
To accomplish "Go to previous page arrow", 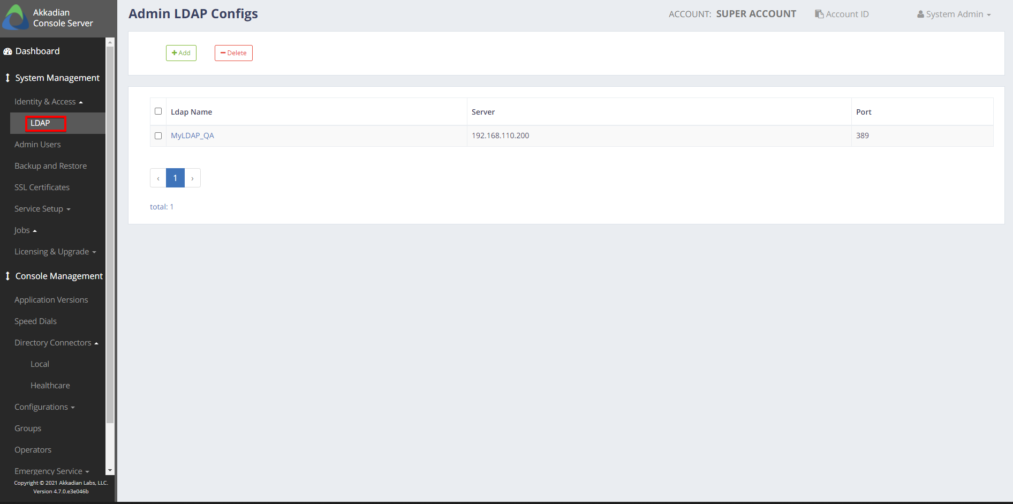I will [158, 178].
